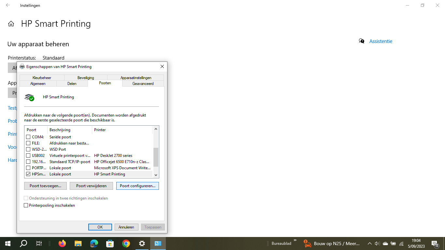Click the traffic news widget icon
This screenshot has width=445, height=250.
point(307,243)
